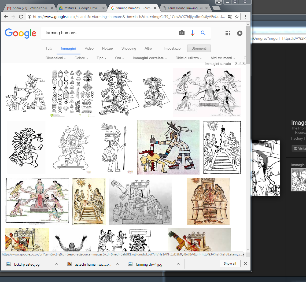Expand the Dimensioni filter dropdown
Viewport: 306px width, 282px height.
pos(56,58)
